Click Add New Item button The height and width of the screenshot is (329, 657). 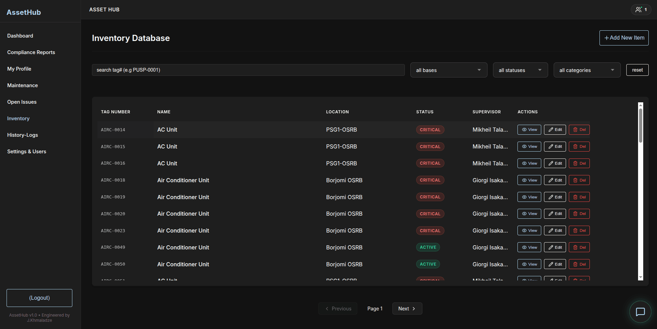[x=624, y=38]
